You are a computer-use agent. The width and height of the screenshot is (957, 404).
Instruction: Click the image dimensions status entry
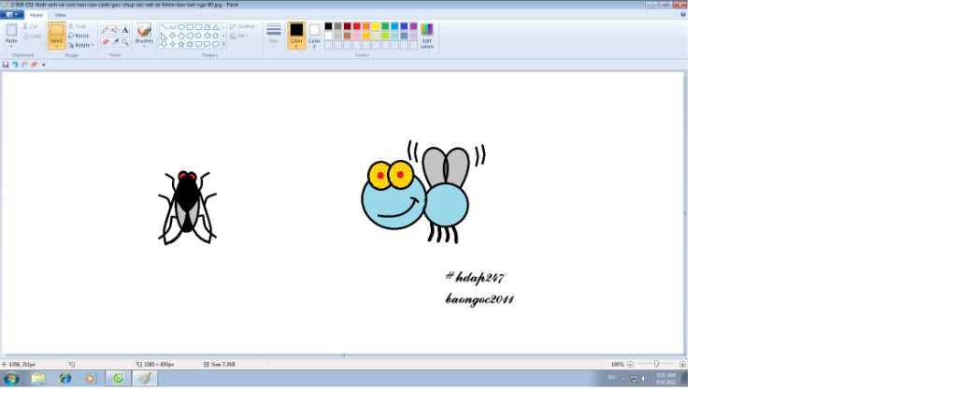tap(156, 365)
